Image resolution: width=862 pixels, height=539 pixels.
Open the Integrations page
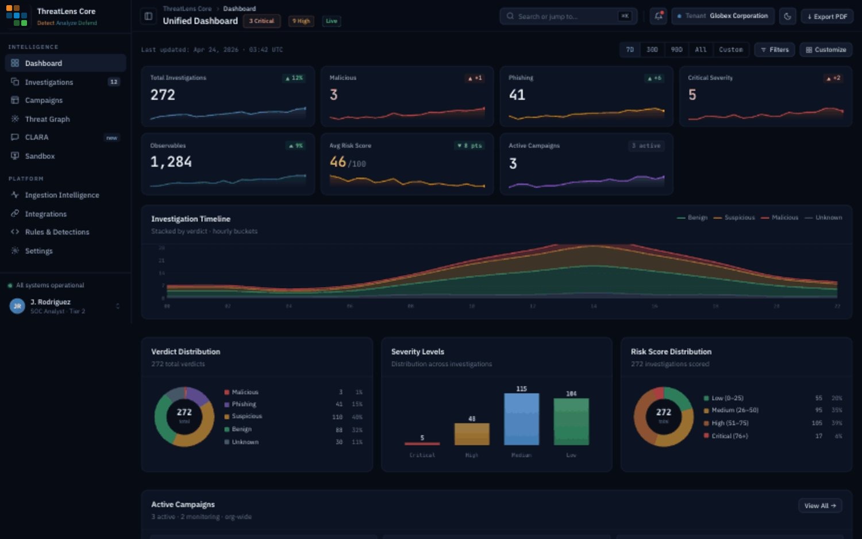tap(66, 214)
